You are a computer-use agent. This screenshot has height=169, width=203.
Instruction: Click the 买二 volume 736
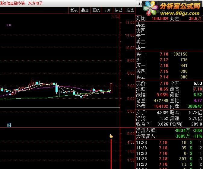pos(184,60)
